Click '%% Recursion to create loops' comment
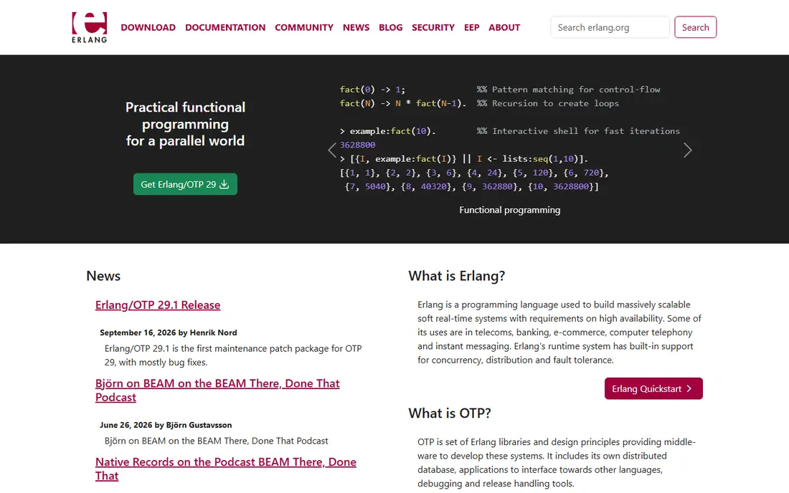This screenshot has height=493, width=789. (548, 103)
